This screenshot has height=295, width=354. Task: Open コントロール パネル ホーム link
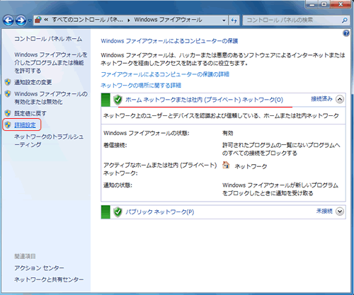click(x=48, y=39)
